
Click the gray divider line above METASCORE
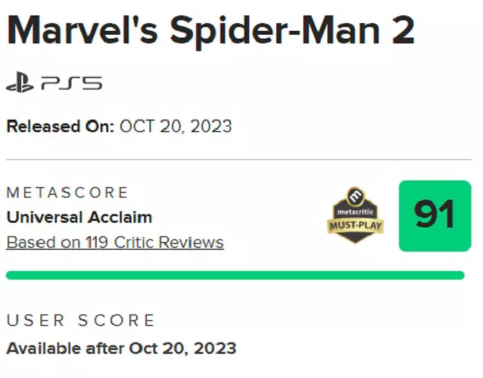coord(239,159)
